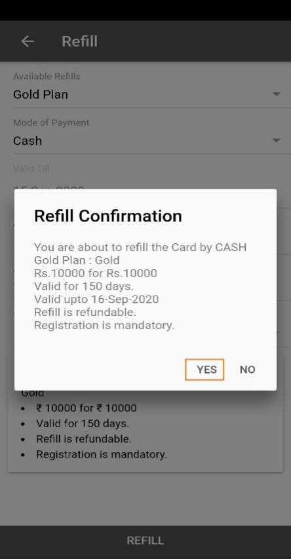Click the 'Refill is refundable.' bullet in card
This screenshot has width=291, height=559.
click(84, 439)
